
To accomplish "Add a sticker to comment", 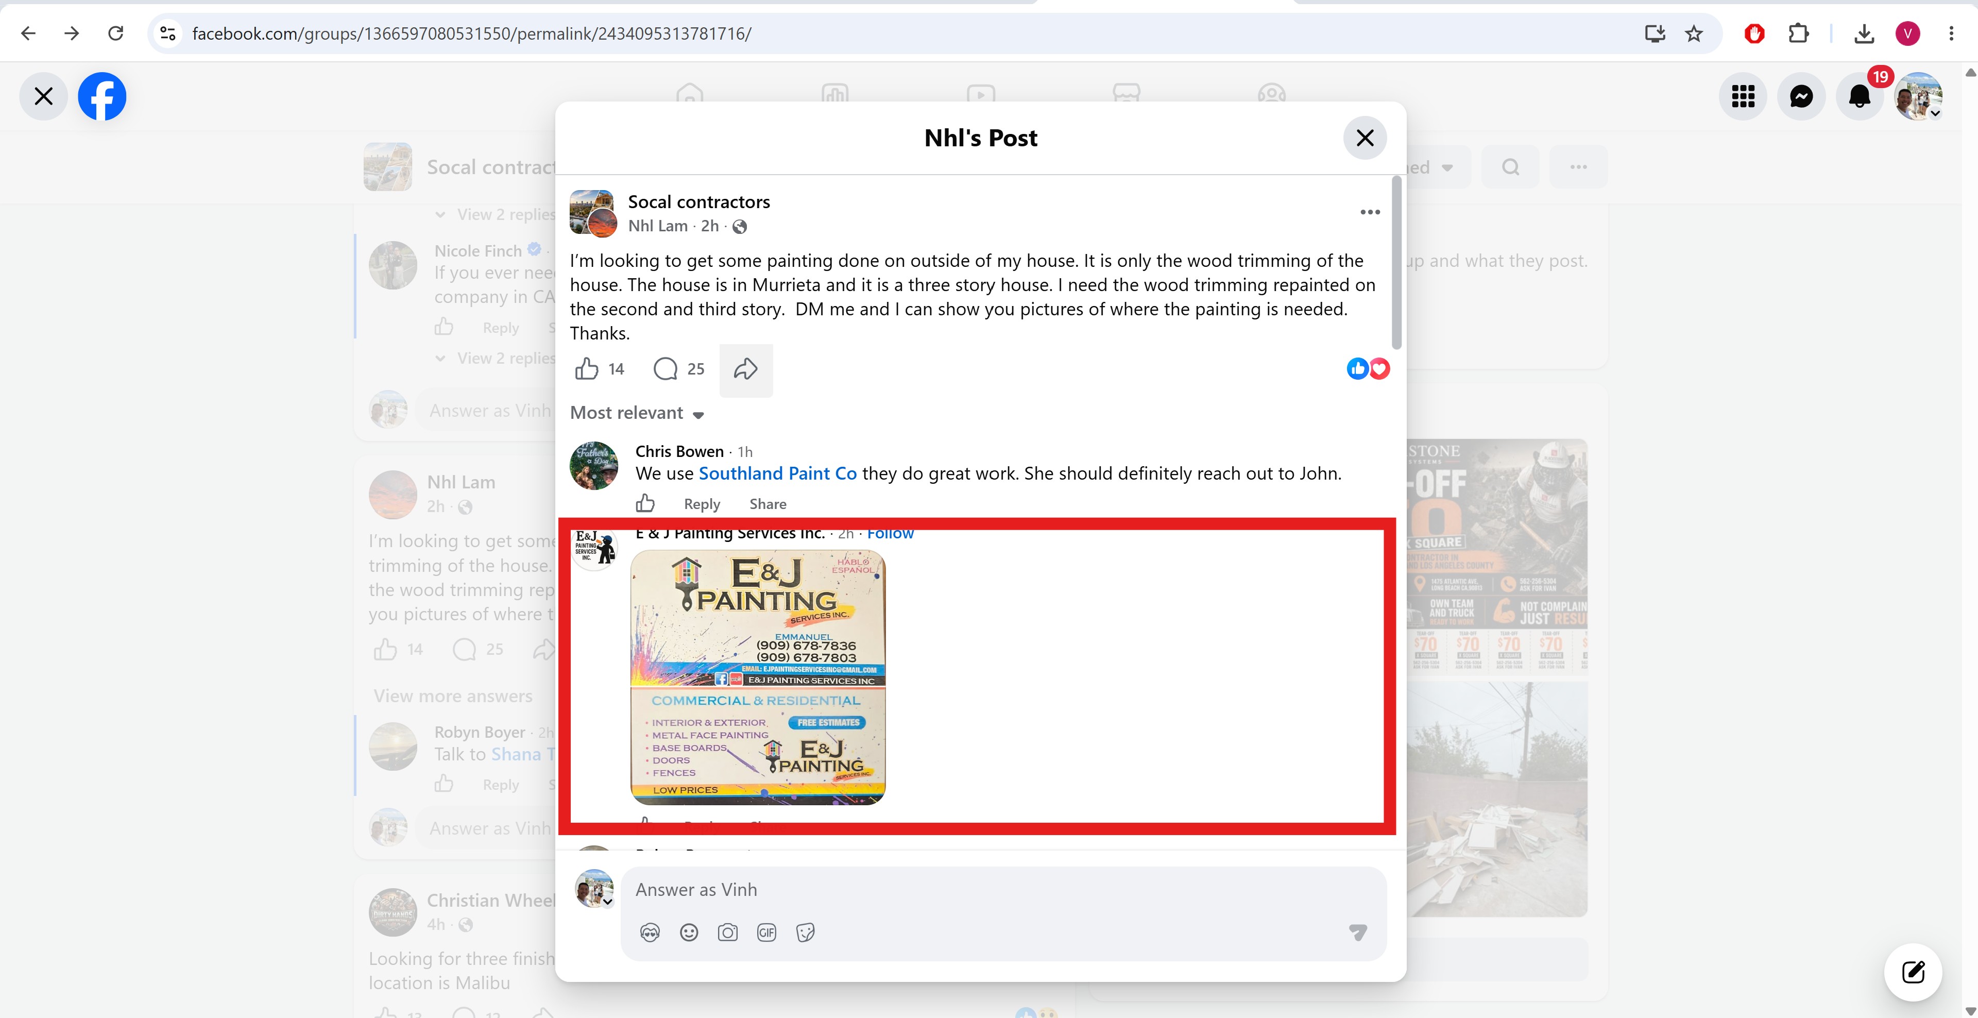I will pos(805,933).
